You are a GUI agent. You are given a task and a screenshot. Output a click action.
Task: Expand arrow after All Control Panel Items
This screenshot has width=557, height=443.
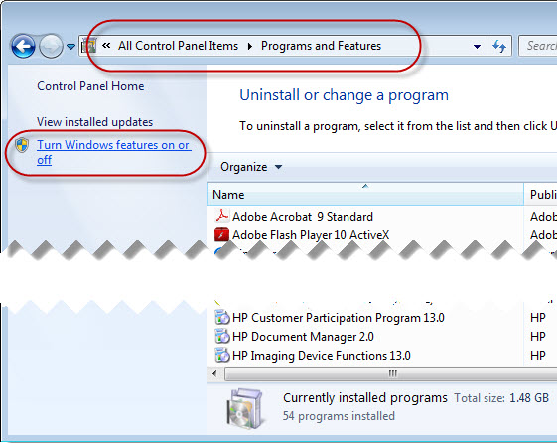pyautogui.click(x=250, y=46)
